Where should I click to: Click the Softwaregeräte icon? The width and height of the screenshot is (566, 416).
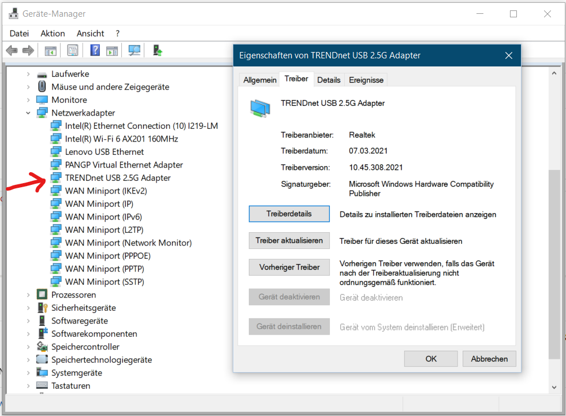42,321
